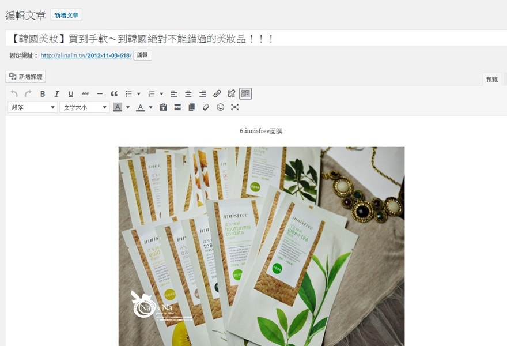Click the insert link icon
The image size is (507, 346).
tap(217, 93)
